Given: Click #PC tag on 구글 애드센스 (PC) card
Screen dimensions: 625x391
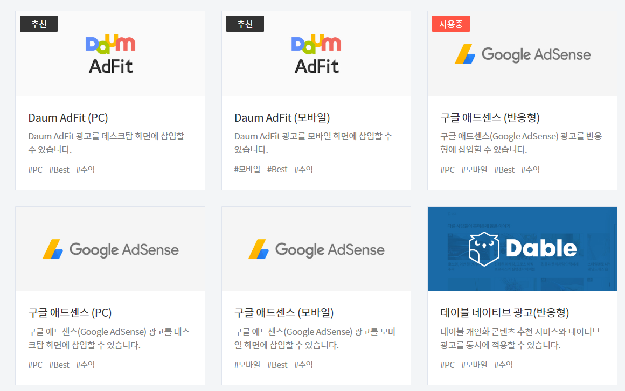Looking at the screenshot, I should point(35,365).
